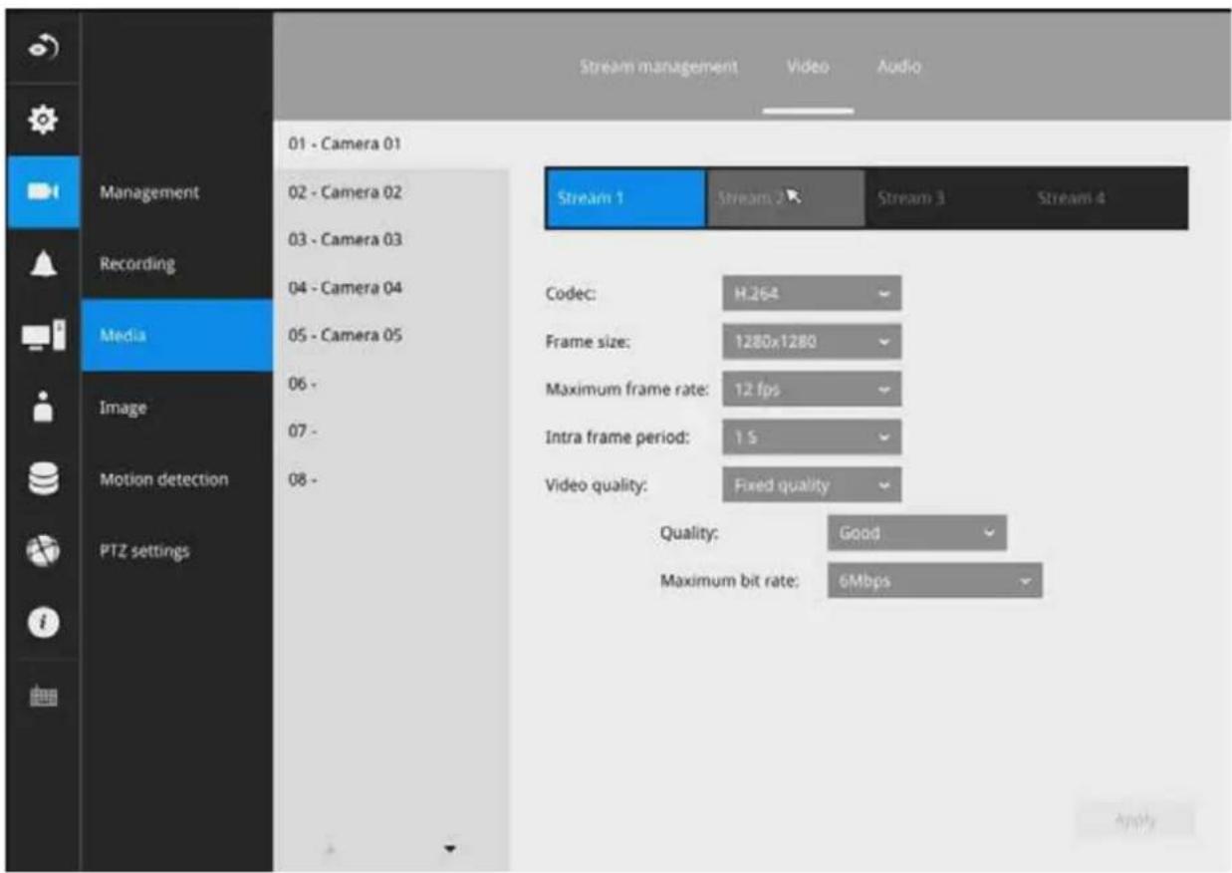This screenshot has width=1232, height=873.
Task: Select the Stream 1 tab
Action: (x=625, y=198)
